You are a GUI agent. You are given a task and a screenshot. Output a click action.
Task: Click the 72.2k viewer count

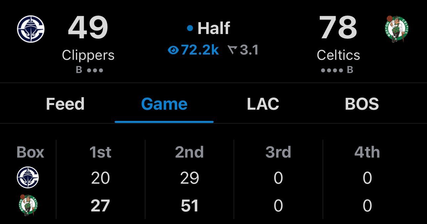tap(200, 50)
